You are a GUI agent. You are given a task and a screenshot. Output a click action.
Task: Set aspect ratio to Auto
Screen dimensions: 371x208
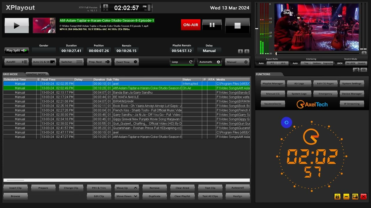pyautogui.click(x=261, y=63)
